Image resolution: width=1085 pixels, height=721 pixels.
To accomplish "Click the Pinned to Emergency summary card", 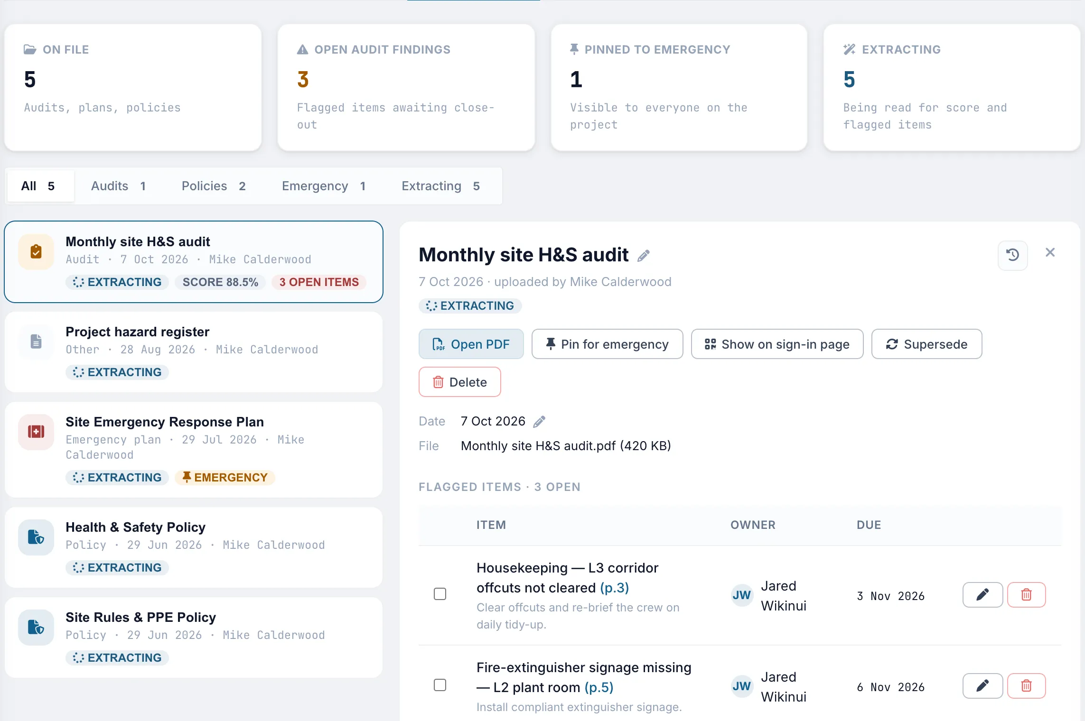I will pyautogui.click(x=679, y=88).
